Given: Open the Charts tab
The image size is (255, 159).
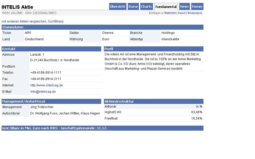Looking at the screenshot, I should [x=146, y=6].
